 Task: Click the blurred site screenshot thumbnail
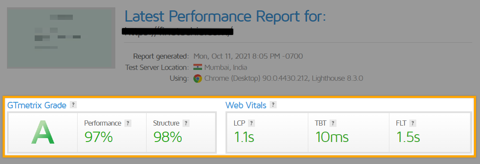click(61, 38)
